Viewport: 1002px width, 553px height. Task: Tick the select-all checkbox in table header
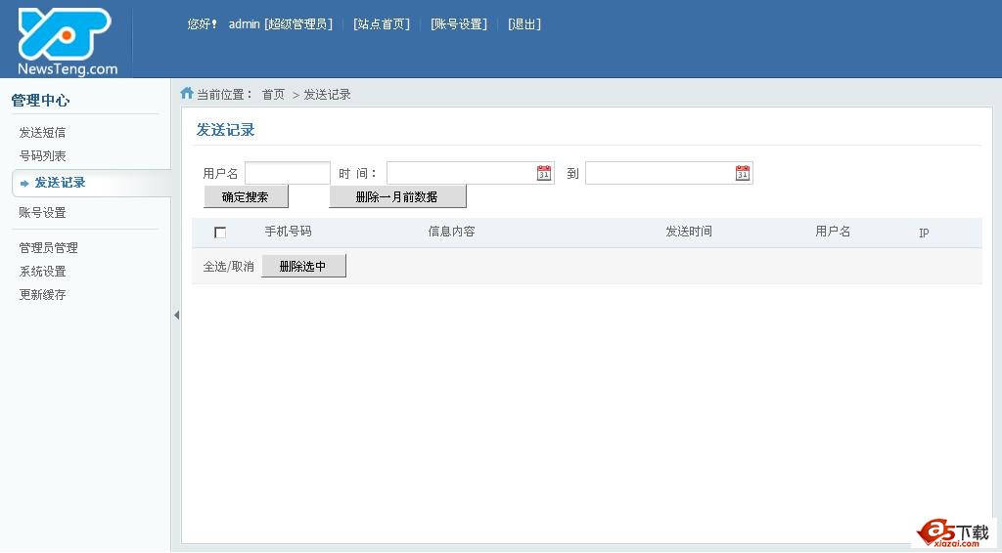(220, 233)
